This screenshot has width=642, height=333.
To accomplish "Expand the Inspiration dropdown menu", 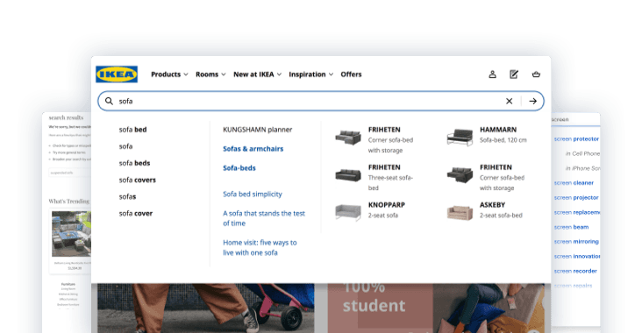I will [311, 74].
